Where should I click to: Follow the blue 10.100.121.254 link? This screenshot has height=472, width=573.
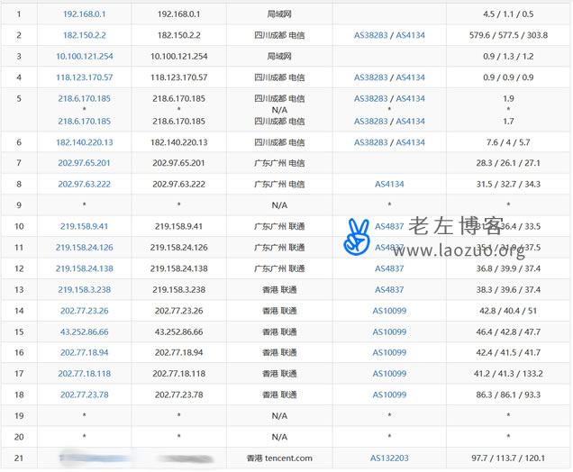coord(84,56)
